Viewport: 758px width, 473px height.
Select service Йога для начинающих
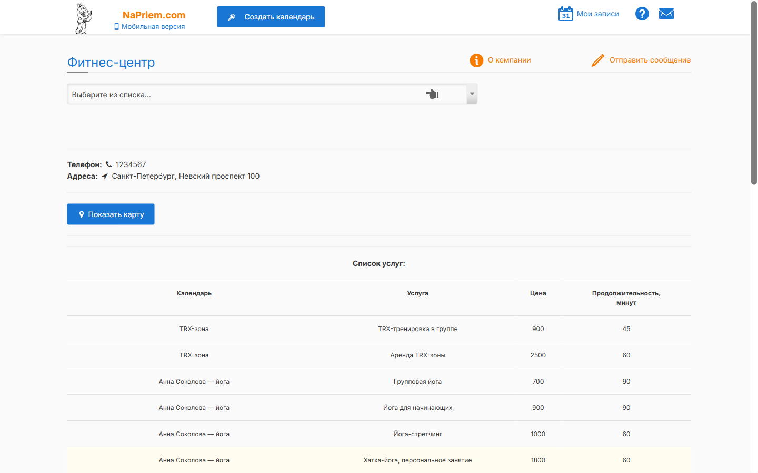click(x=418, y=408)
